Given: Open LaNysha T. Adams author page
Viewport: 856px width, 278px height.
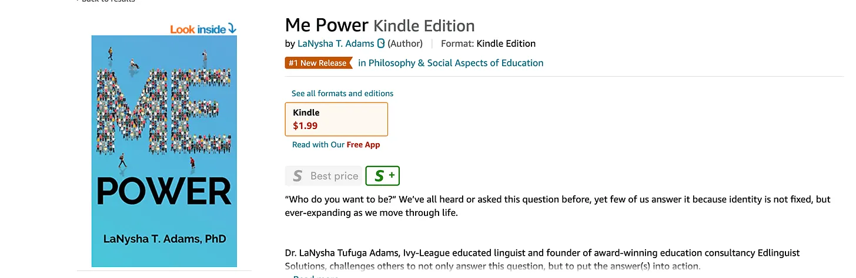Looking at the screenshot, I should [x=336, y=43].
